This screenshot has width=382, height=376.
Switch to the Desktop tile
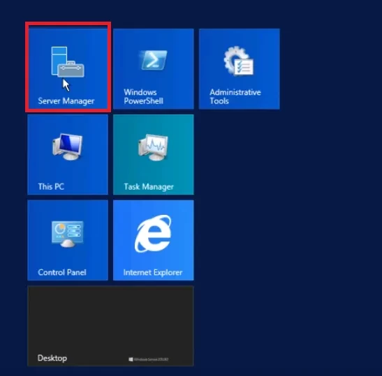click(110, 326)
